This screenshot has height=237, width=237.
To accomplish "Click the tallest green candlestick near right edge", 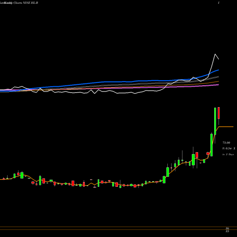I will coord(215,121).
